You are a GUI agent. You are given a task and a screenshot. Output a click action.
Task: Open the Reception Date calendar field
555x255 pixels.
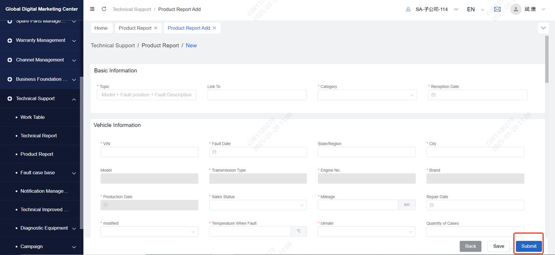pos(478,95)
